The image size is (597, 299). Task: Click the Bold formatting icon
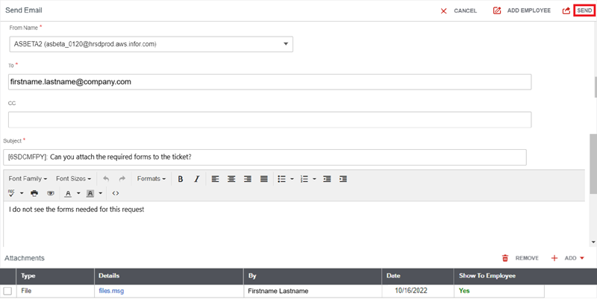tap(181, 179)
